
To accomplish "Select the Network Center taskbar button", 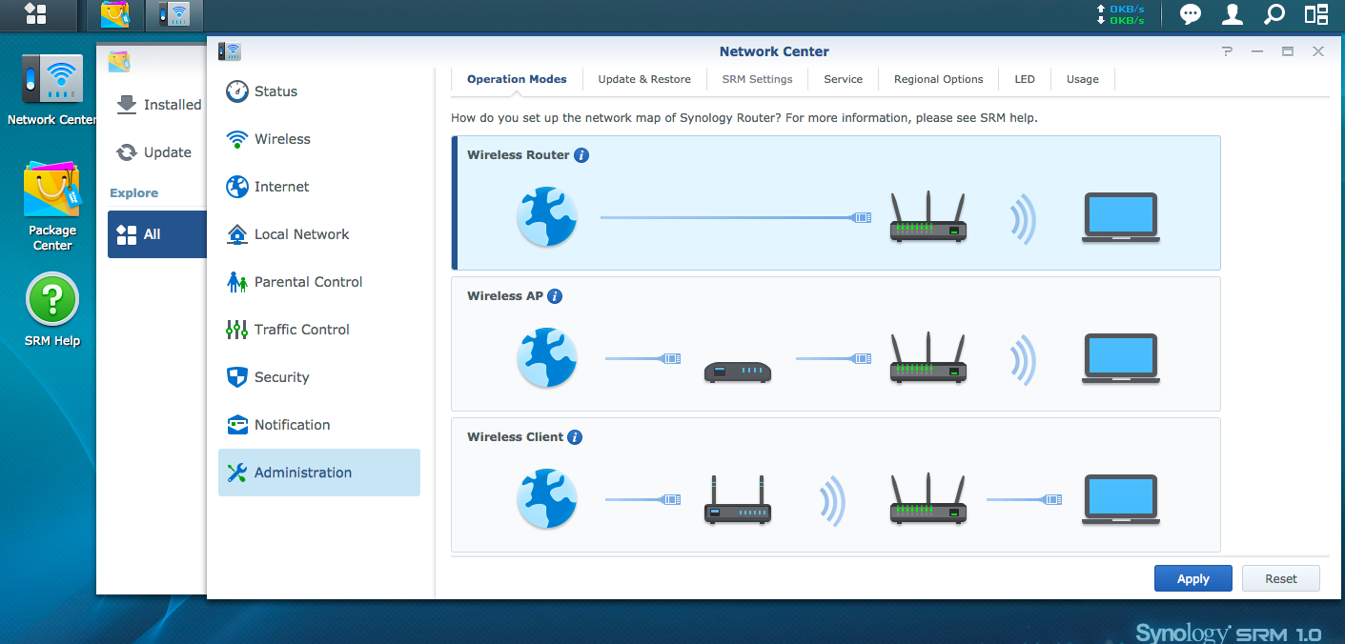I will pos(174,13).
